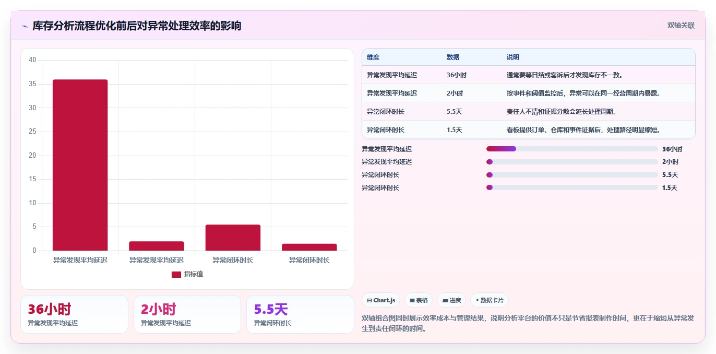716x354 pixels.
Task: Click the description starting 通常要等日结
Action: point(565,75)
